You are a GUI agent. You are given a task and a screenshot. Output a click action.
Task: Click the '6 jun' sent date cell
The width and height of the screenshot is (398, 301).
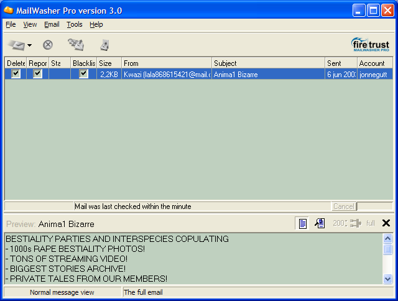point(341,75)
